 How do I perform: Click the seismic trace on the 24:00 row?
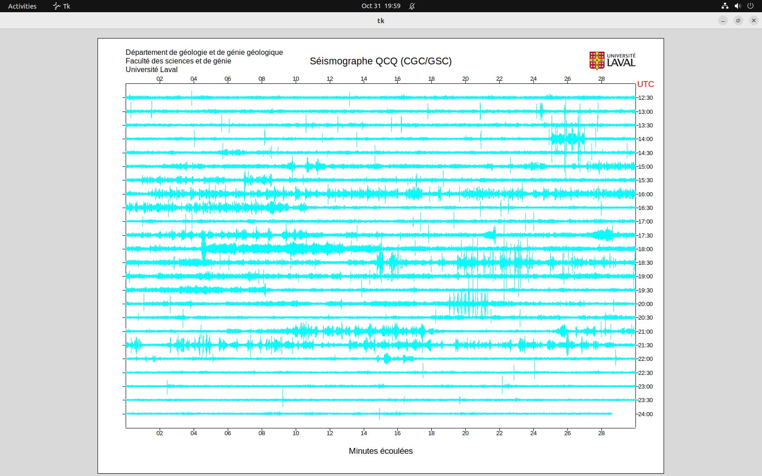pyautogui.click(x=369, y=414)
